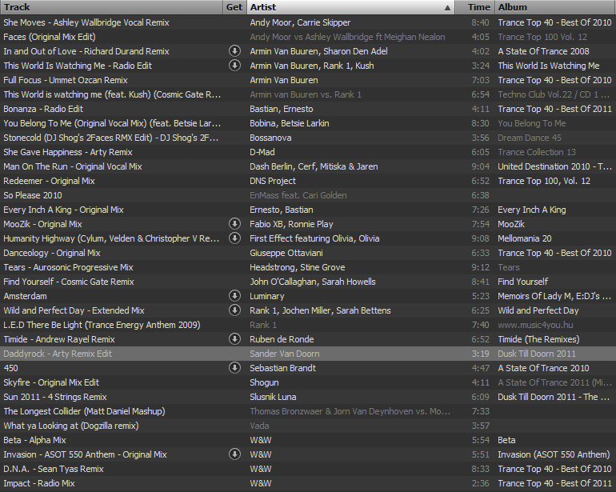Select Man On The Run - Original Vocal Mix

(73, 166)
